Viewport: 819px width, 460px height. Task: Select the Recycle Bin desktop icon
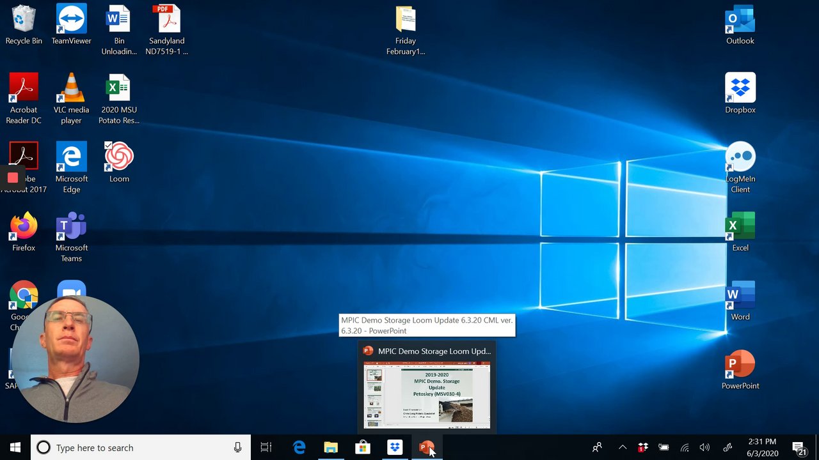(24, 26)
